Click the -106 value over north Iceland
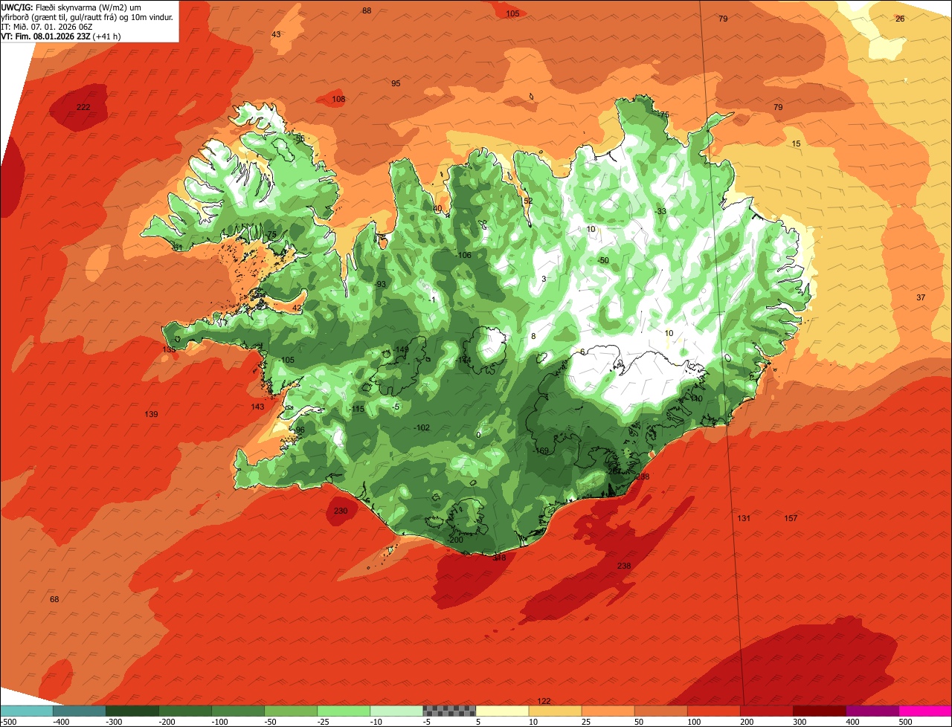The height and width of the screenshot is (727, 952). click(464, 255)
